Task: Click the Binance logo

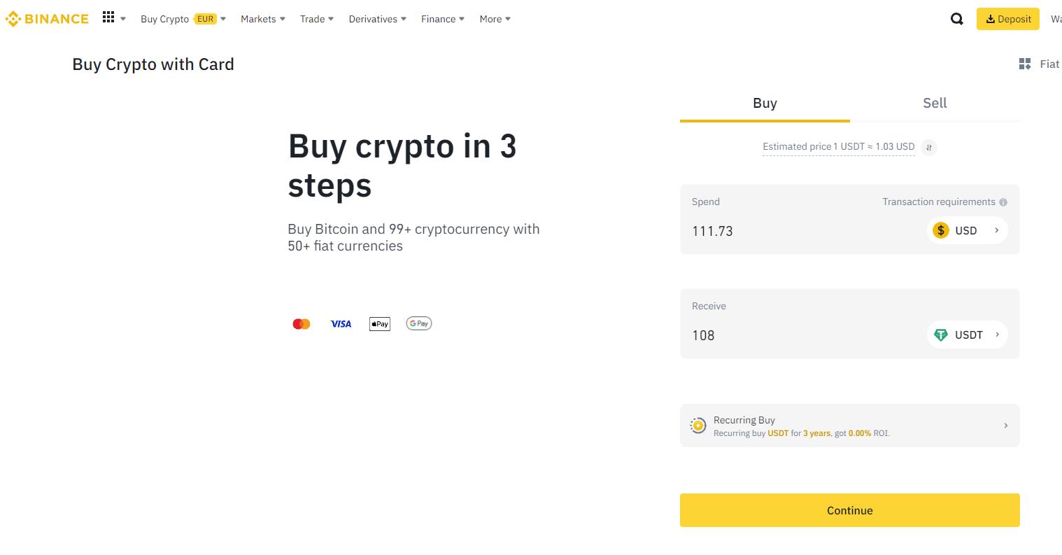Action: 47,19
